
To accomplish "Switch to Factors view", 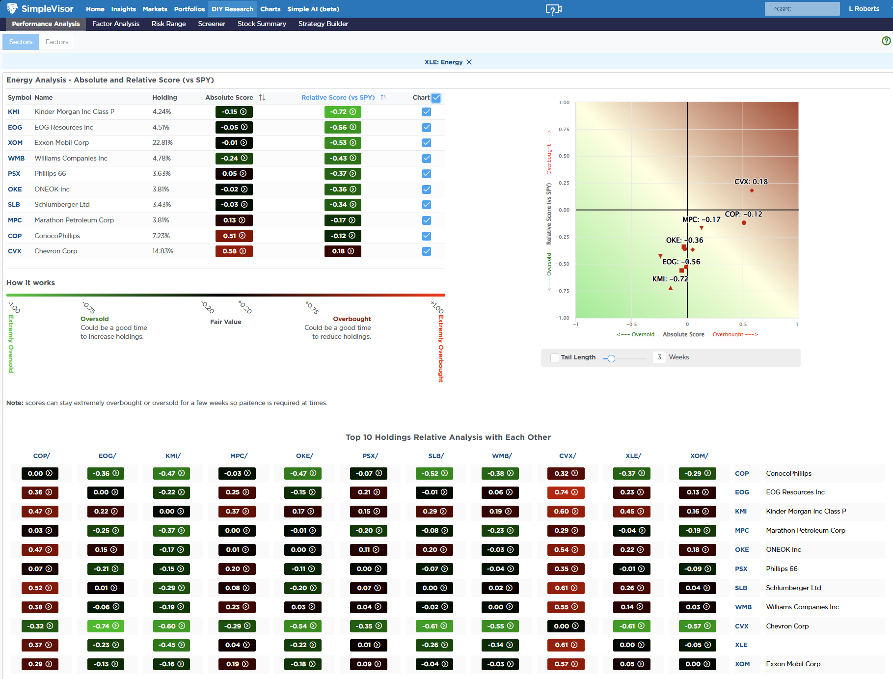I will tap(57, 42).
